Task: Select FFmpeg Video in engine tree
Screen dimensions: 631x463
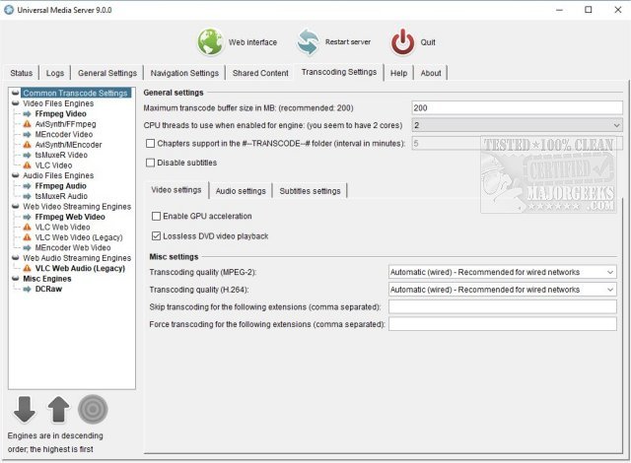Action: [61, 113]
